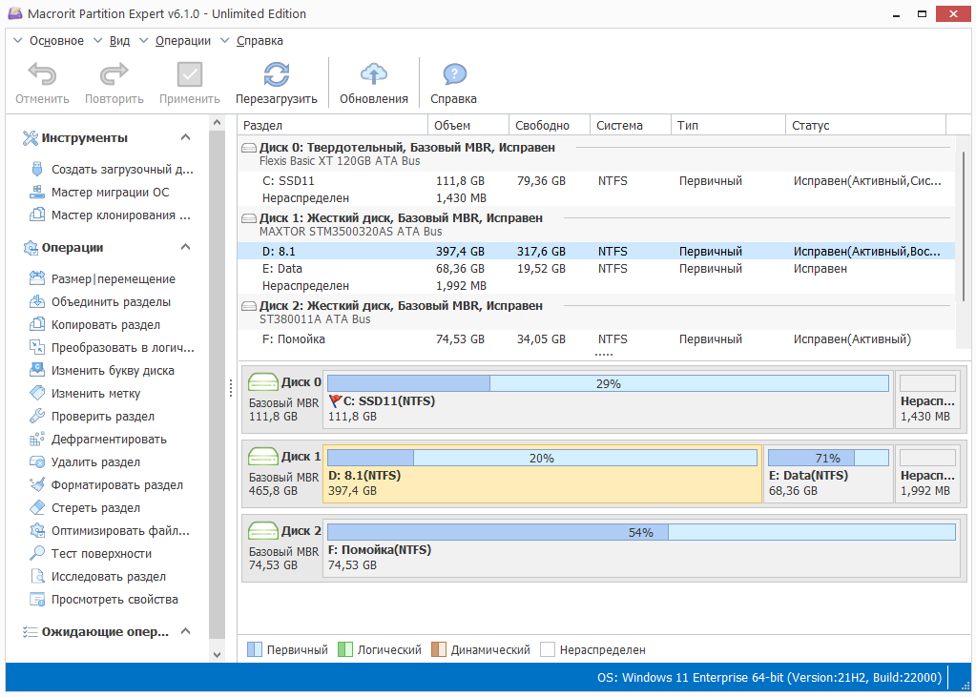Collapse the 'Инструменты' section chevron

click(x=185, y=137)
